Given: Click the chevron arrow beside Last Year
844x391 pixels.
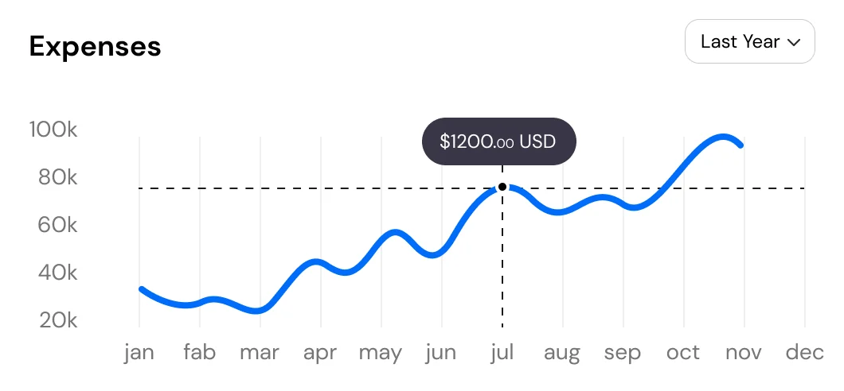Looking at the screenshot, I should (793, 43).
